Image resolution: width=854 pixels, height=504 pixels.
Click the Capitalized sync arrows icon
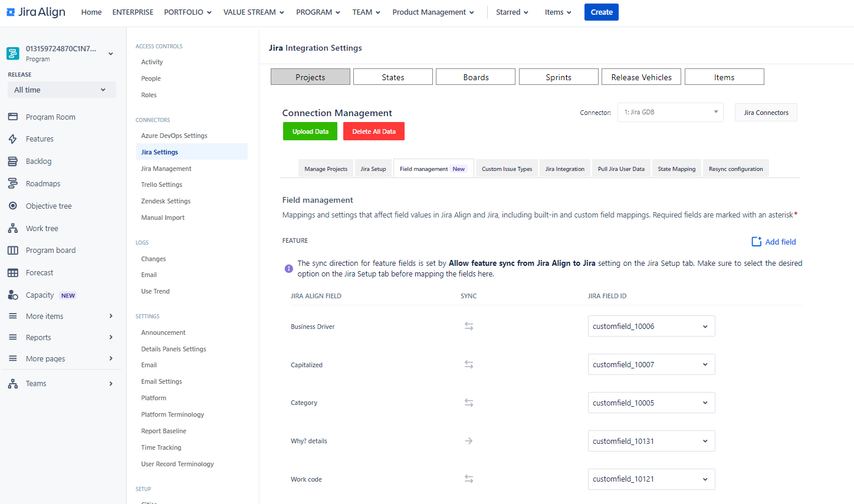(x=469, y=364)
